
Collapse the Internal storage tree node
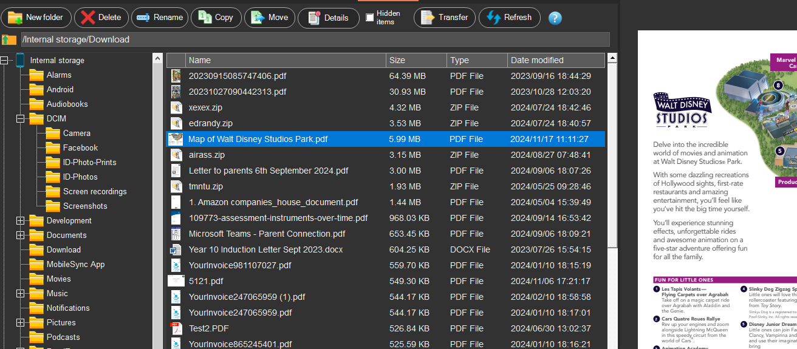4,60
